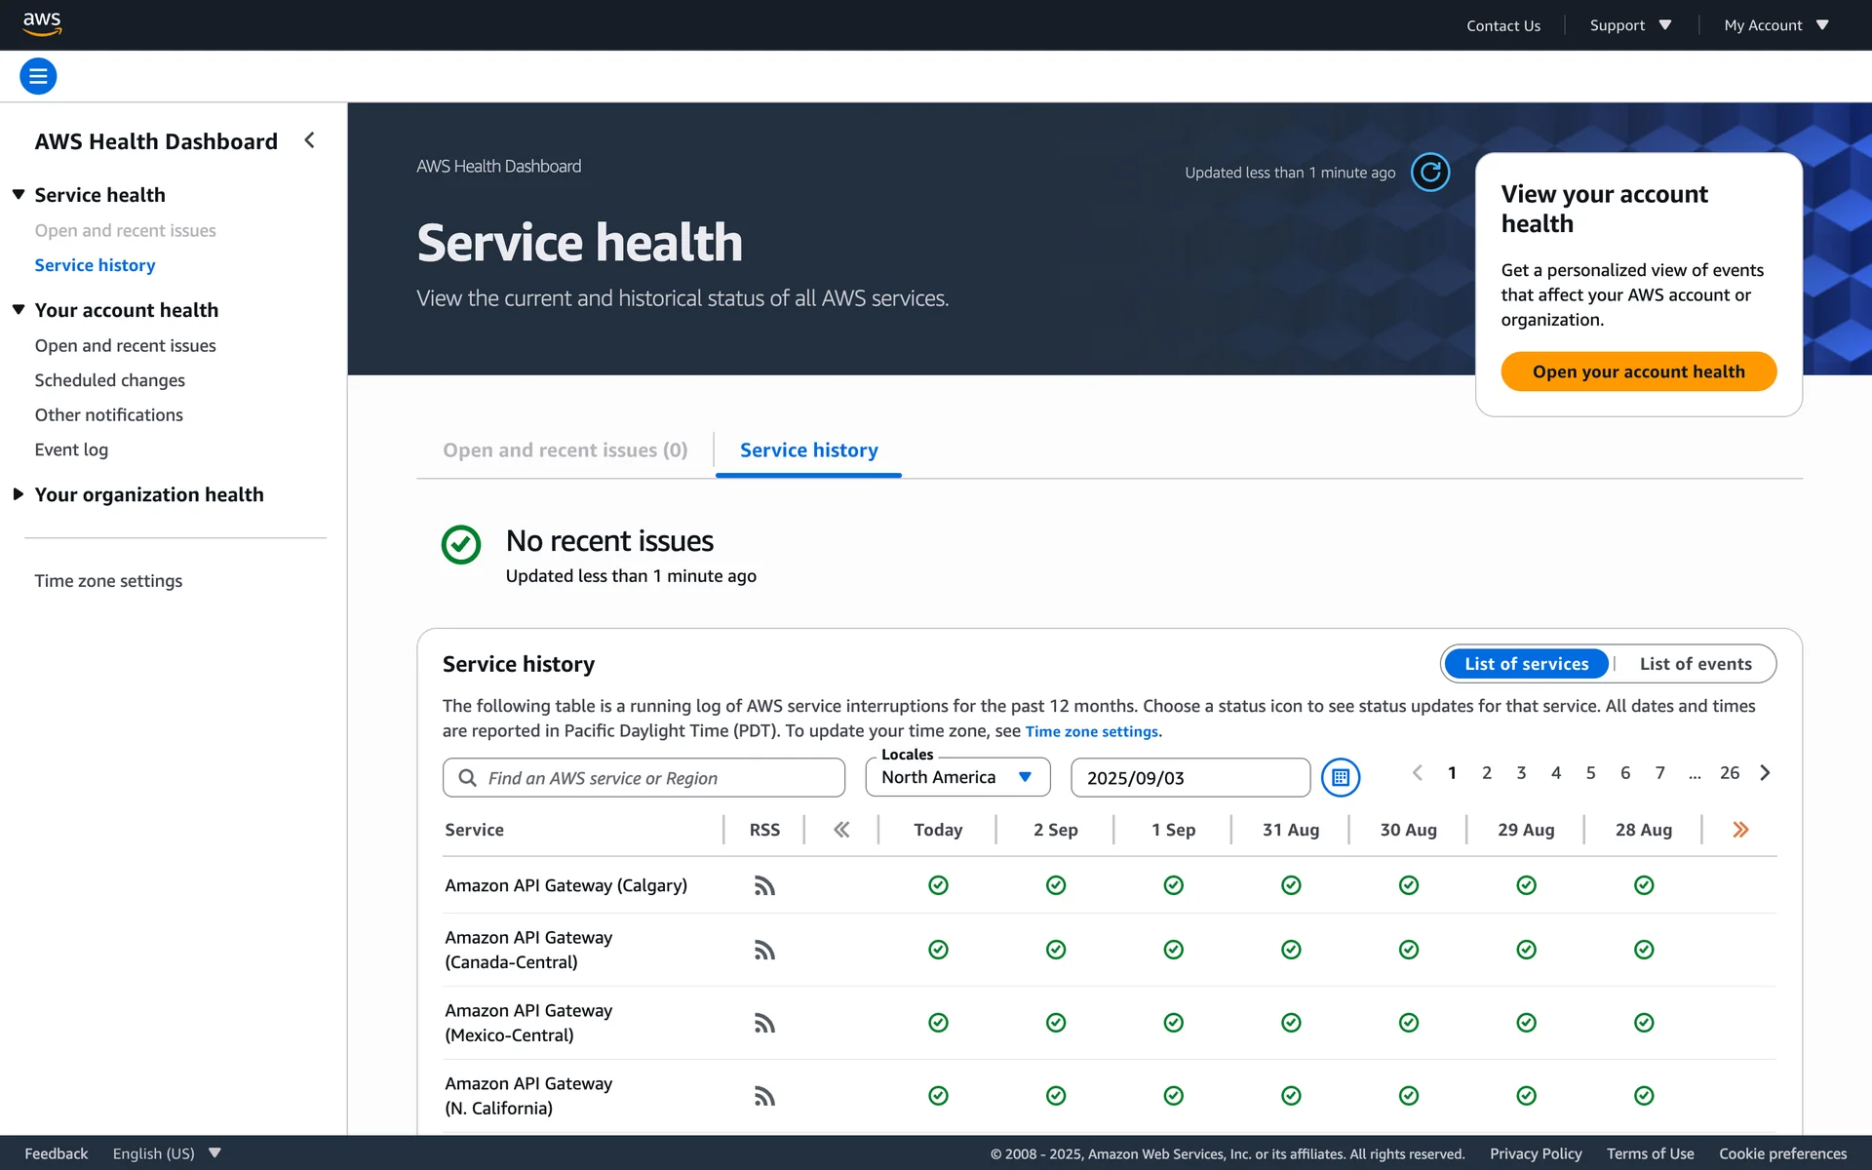The height and width of the screenshot is (1170, 1872).
Task: Click Today's status check for API Gateway (Canada-Central)
Action: 938,950
